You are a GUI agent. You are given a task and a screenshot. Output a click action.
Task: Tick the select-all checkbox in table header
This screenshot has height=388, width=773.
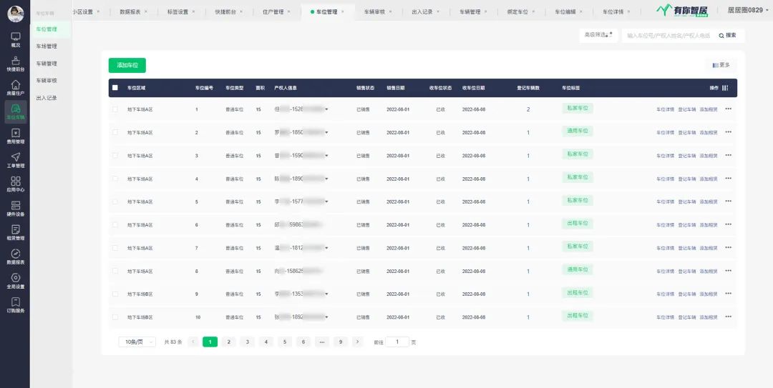[x=115, y=88]
